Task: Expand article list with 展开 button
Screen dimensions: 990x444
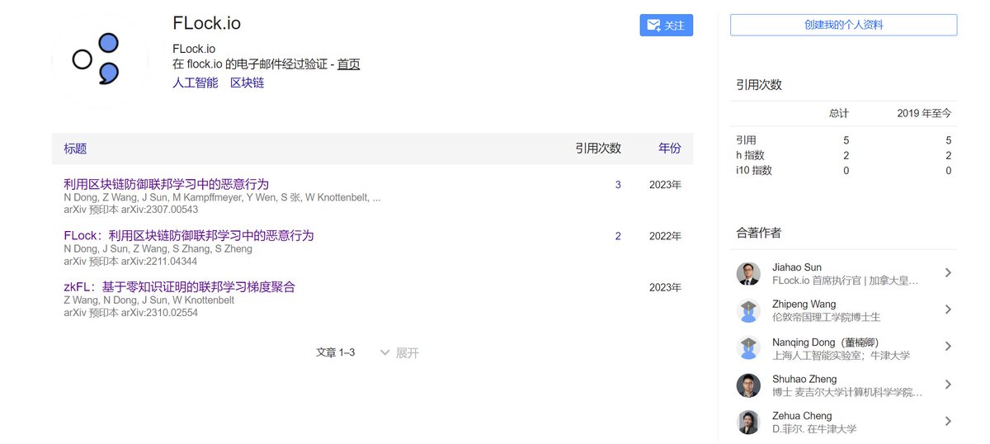Action: point(399,352)
